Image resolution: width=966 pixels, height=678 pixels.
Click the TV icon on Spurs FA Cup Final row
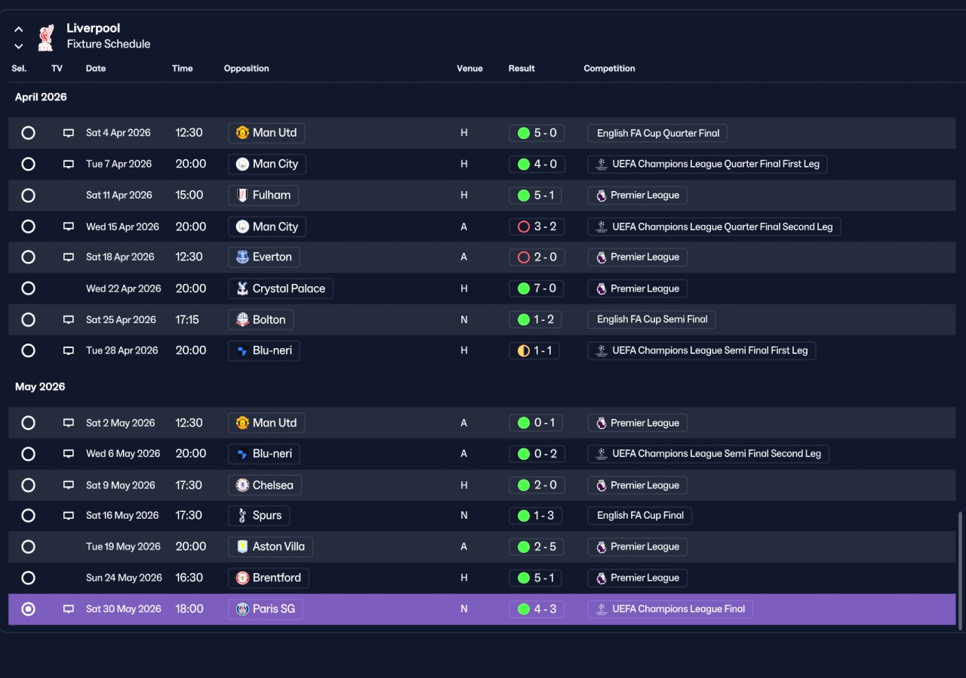[69, 516]
